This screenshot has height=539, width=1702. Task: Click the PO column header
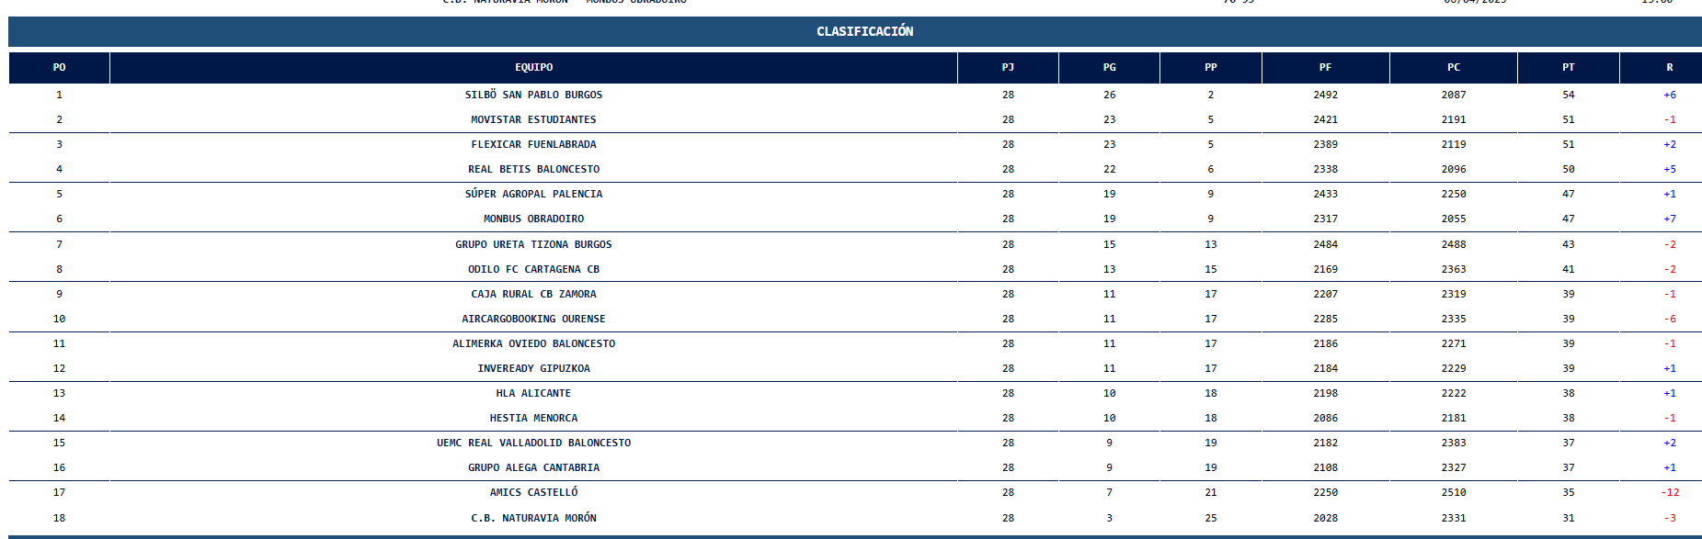[x=59, y=68]
